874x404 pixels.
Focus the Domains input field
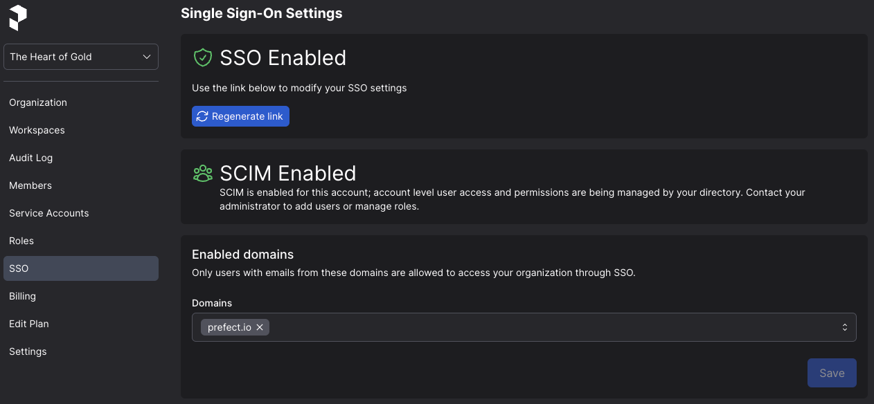coord(524,327)
